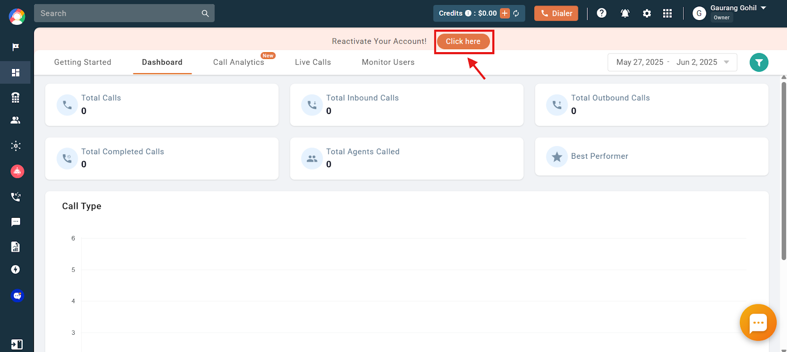Click the Total Outbound Calls label
The height and width of the screenshot is (352, 787).
coord(610,98)
